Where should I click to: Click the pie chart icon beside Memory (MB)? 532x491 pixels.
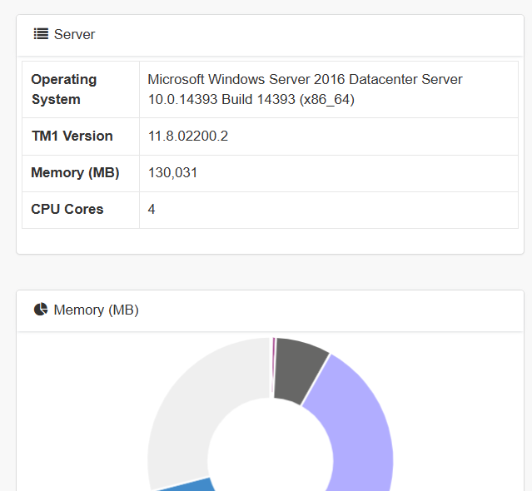pos(41,310)
